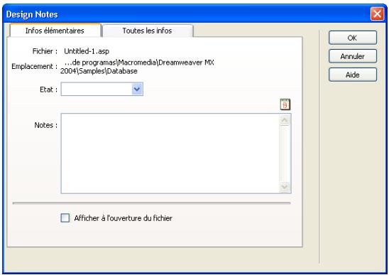Click inside the Notes text area
Screen dimensions: 389x275
pyautogui.click(x=170, y=153)
